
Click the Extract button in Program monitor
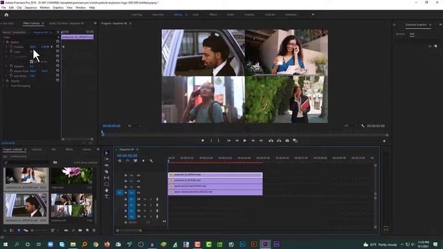pos(279,140)
